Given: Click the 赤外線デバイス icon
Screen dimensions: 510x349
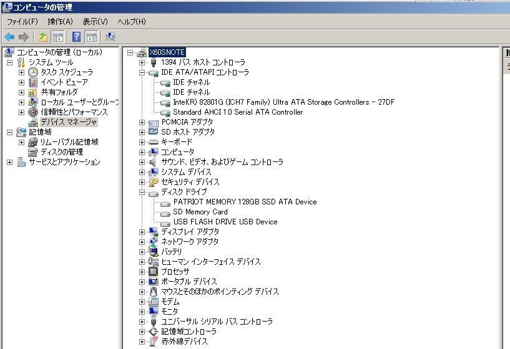Looking at the screenshot, I should (x=154, y=341).
